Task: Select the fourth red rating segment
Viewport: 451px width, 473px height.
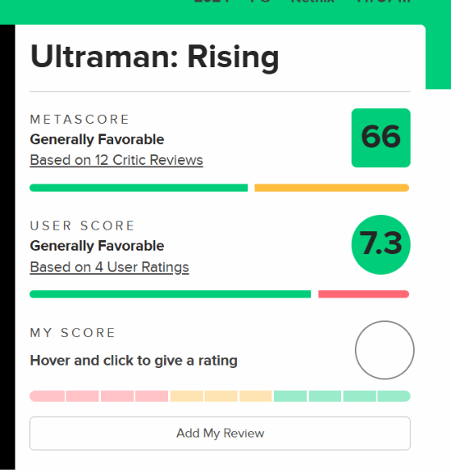Action: (152, 396)
